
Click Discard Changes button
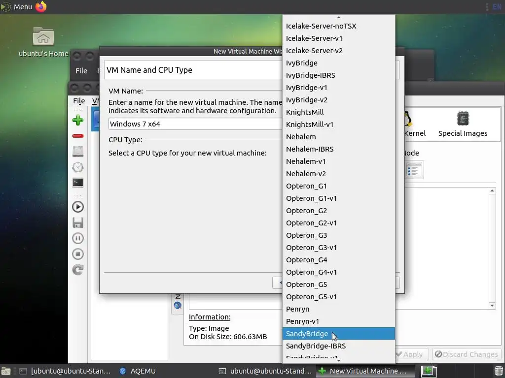pos(467,354)
